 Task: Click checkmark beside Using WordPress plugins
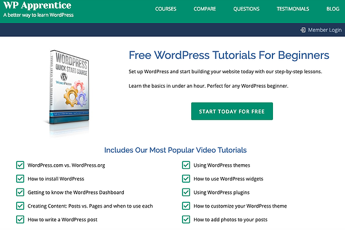pyautogui.click(x=186, y=193)
